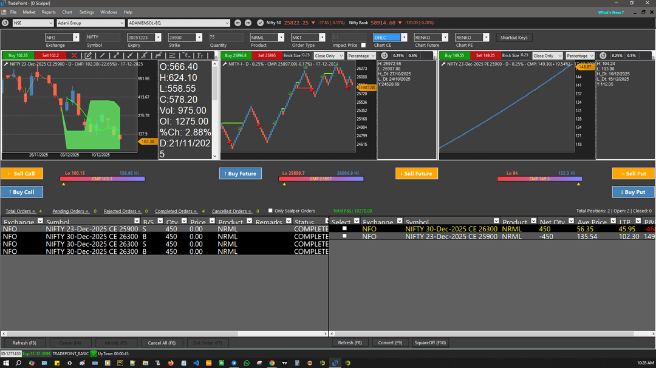This screenshot has width=656, height=368.
Task: Tick the checkbox for NIFTY 30-Dec-2025 CE 26300 position
Action: tap(344, 229)
